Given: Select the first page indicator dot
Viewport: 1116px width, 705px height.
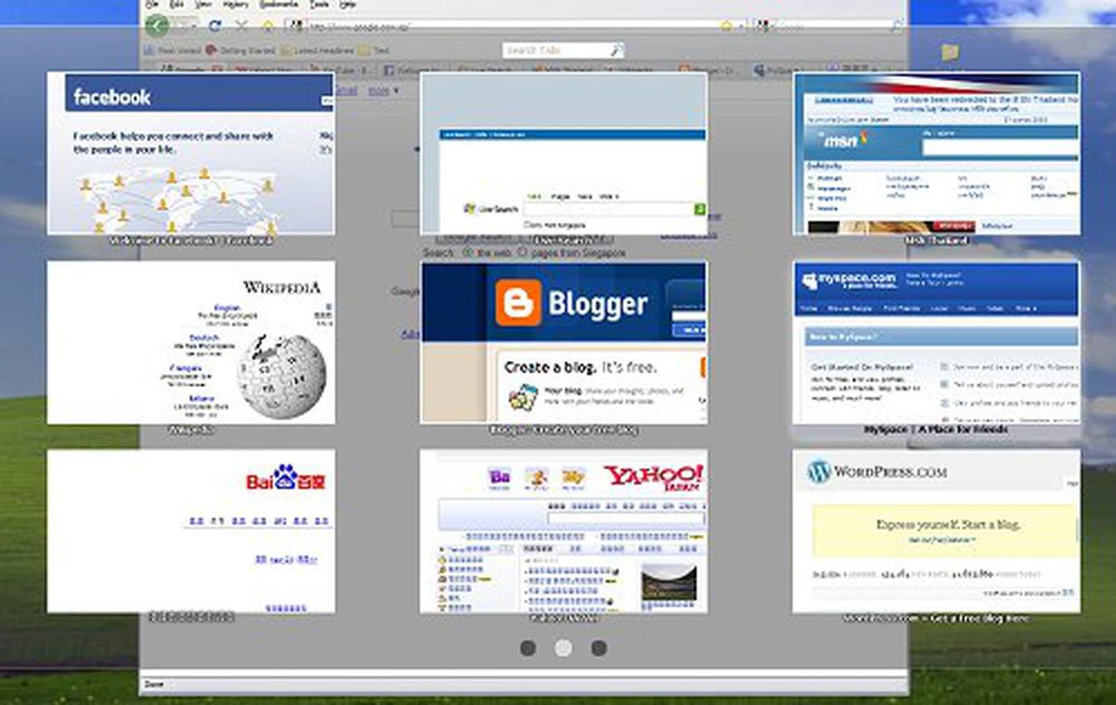Looking at the screenshot, I should (x=528, y=648).
